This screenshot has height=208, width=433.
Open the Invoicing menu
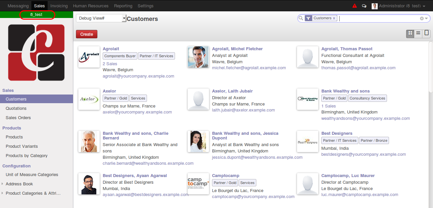59,6
